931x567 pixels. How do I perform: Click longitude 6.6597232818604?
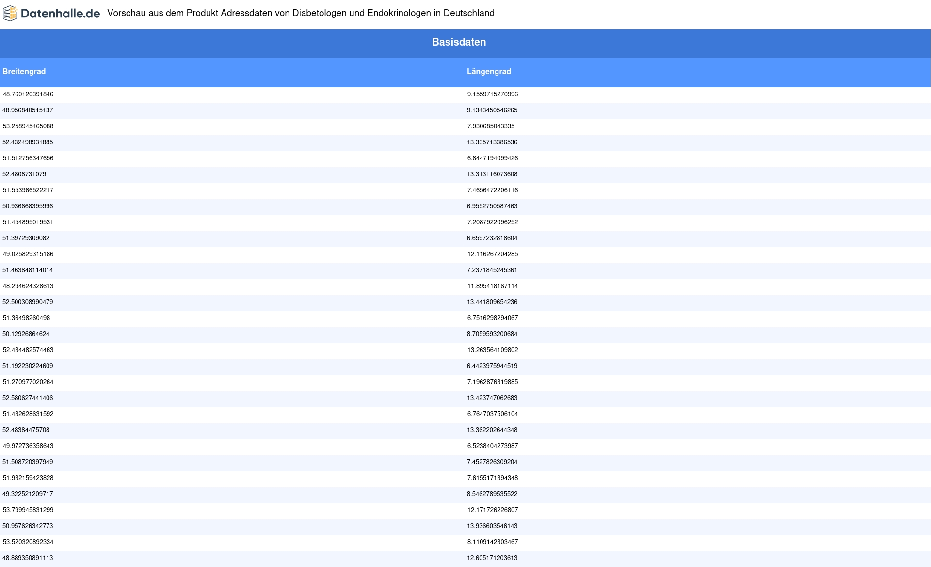(x=492, y=238)
